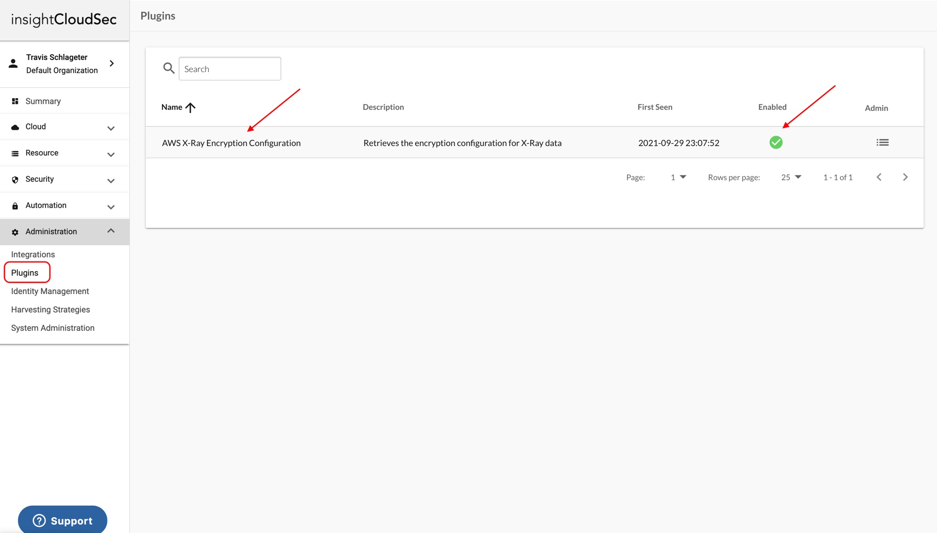The height and width of the screenshot is (533, 937).
Task: Select the Plugins submenu item
Action: tap(25, 273)
